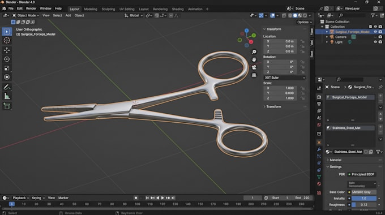
Task: Play the animation forward
Action: click(162, 198)
